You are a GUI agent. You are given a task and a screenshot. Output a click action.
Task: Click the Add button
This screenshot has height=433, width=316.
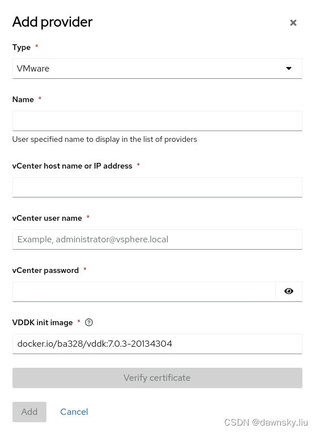(29, 412)
